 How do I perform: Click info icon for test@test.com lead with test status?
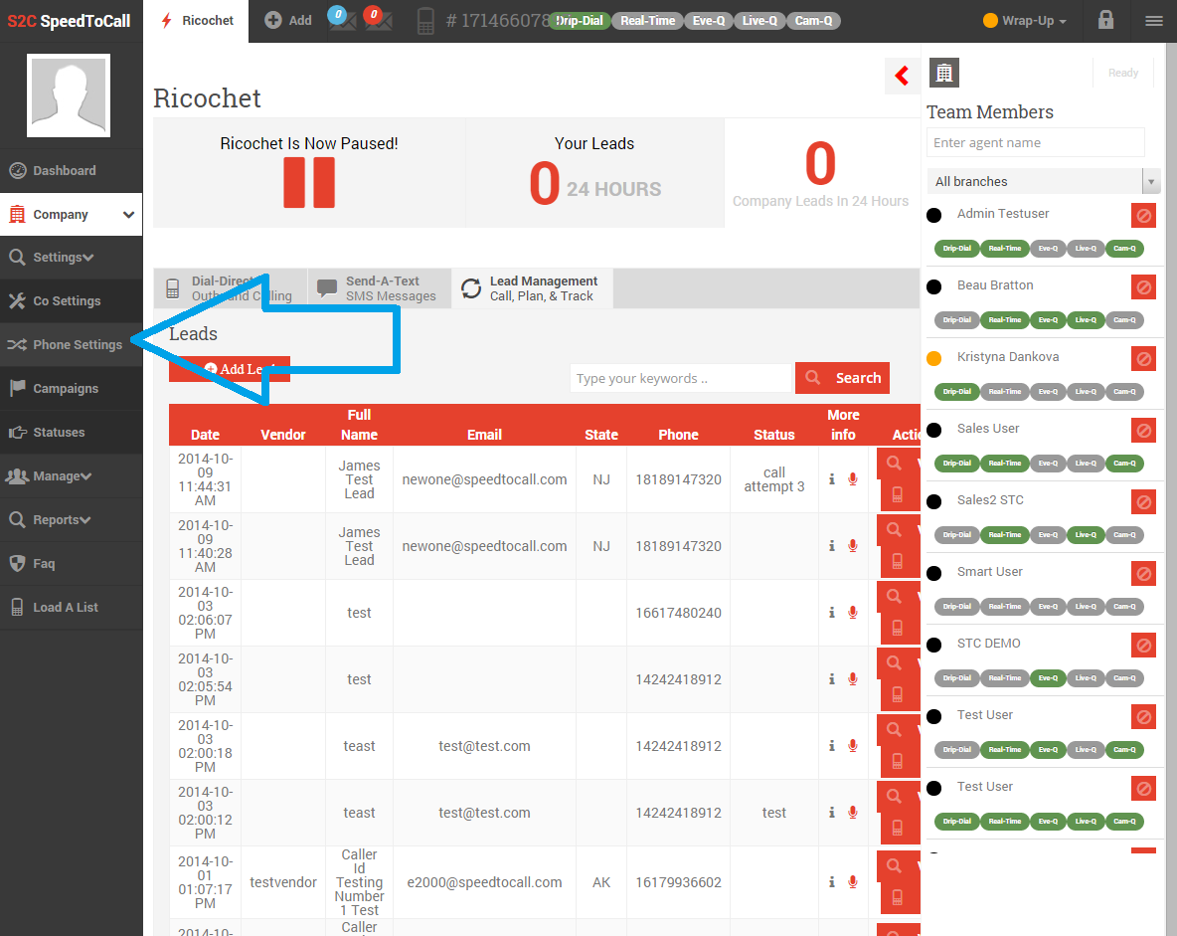[x=832, y=813]
